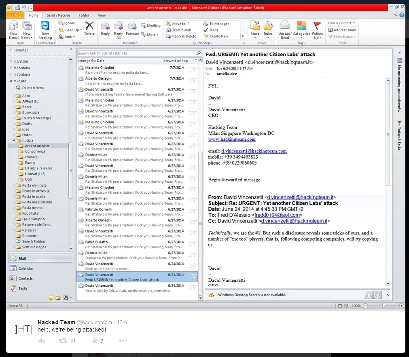Click the Unread/Read icon

click(x=284, y=26)
